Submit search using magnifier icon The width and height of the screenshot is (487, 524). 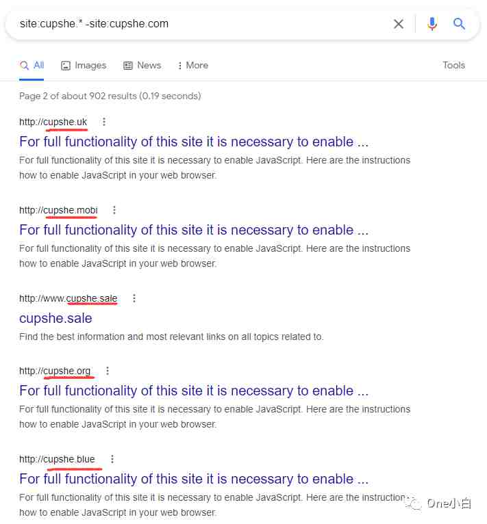click(459, 24)
